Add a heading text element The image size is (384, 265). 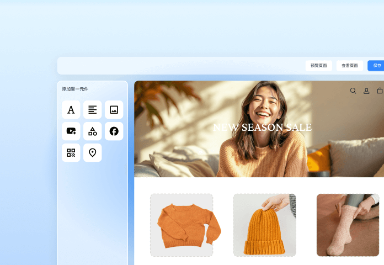(x=71, y=109)
